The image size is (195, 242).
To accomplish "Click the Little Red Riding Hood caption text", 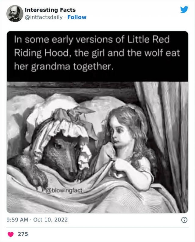I will 97,53.
